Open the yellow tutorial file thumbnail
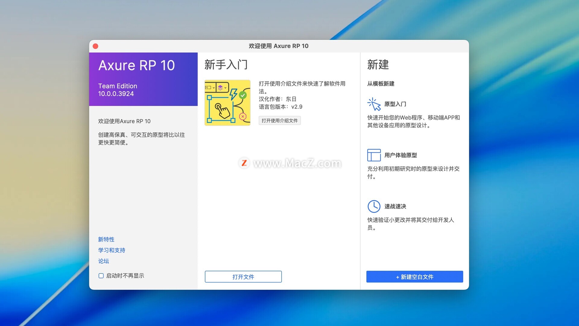The image size is (579, 326). click(x=227, y=103)
